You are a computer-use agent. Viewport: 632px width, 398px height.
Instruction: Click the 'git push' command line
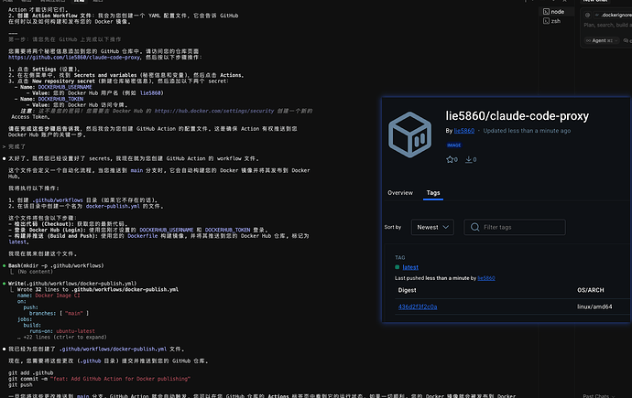[20, 384]
